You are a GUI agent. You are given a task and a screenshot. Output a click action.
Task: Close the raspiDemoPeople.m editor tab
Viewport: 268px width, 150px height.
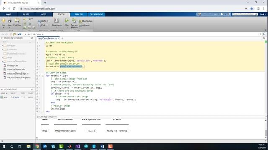(58, 39)
